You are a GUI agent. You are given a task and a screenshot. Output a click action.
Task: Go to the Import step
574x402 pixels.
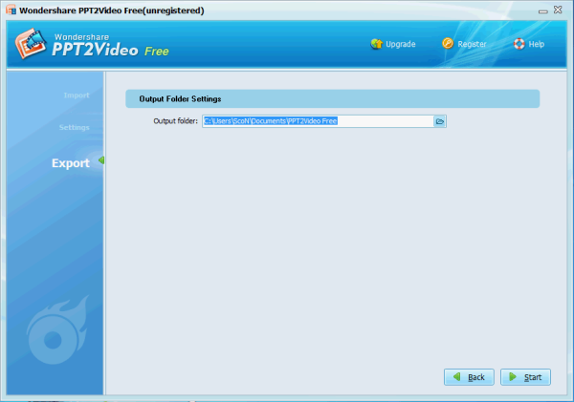click(77, 95)
